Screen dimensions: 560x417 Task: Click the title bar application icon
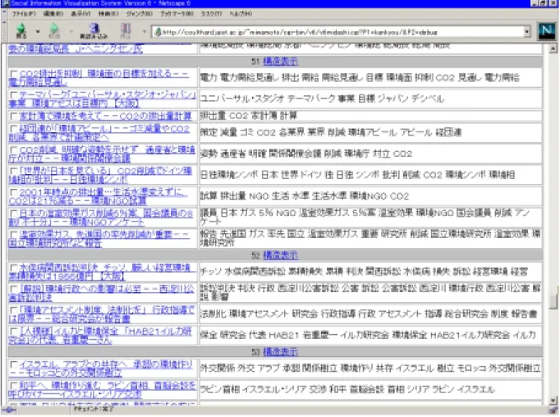[5, 3]
